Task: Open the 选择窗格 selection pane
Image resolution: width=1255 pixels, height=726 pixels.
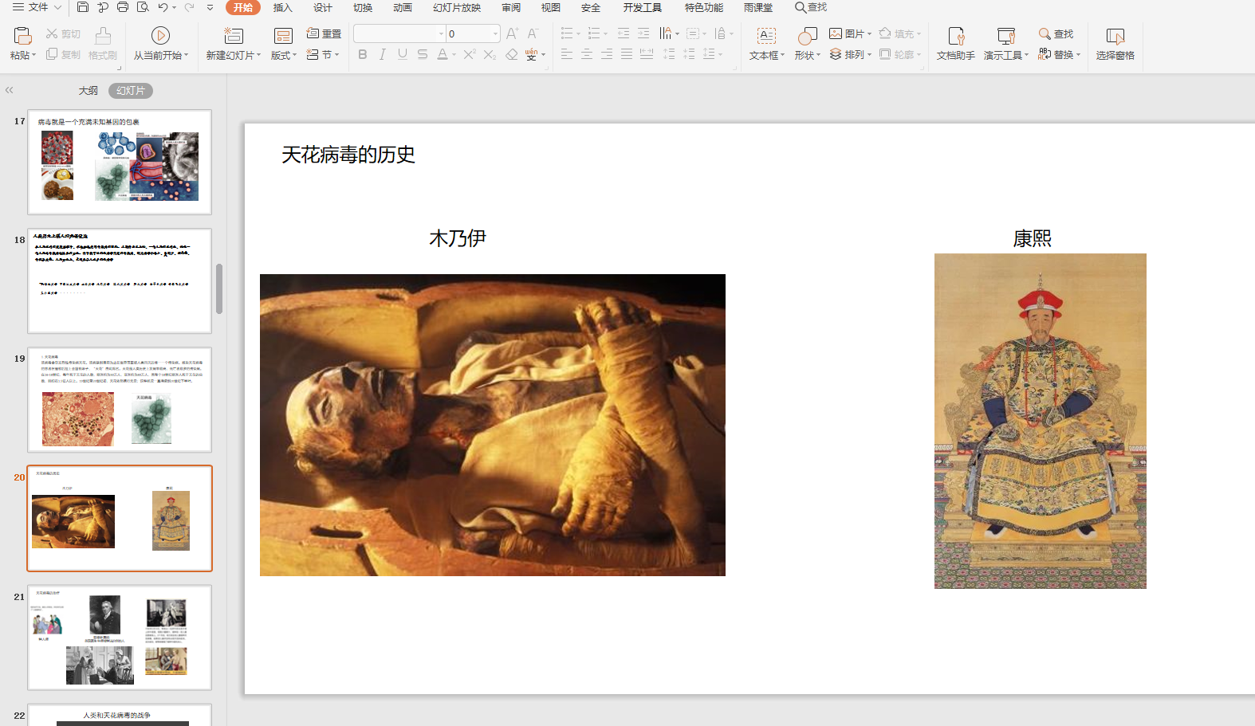Action: [1115, 36]
